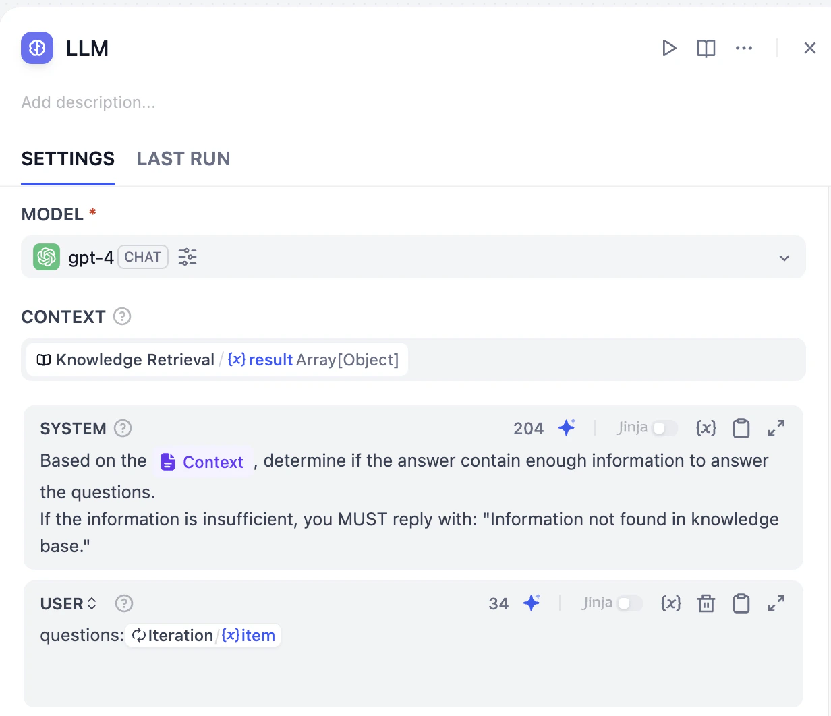Insert variable into USER prompt
Image resolution: width=831 pixels, height=716 pixels.
point(671,603)
